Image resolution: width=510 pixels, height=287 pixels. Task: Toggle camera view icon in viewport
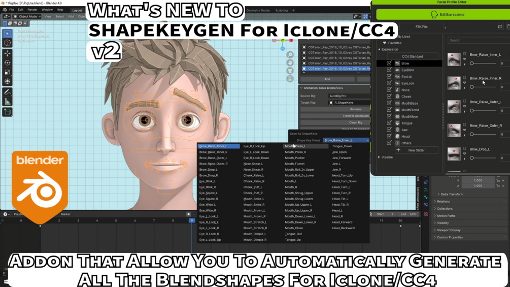(x=290, y=71)
